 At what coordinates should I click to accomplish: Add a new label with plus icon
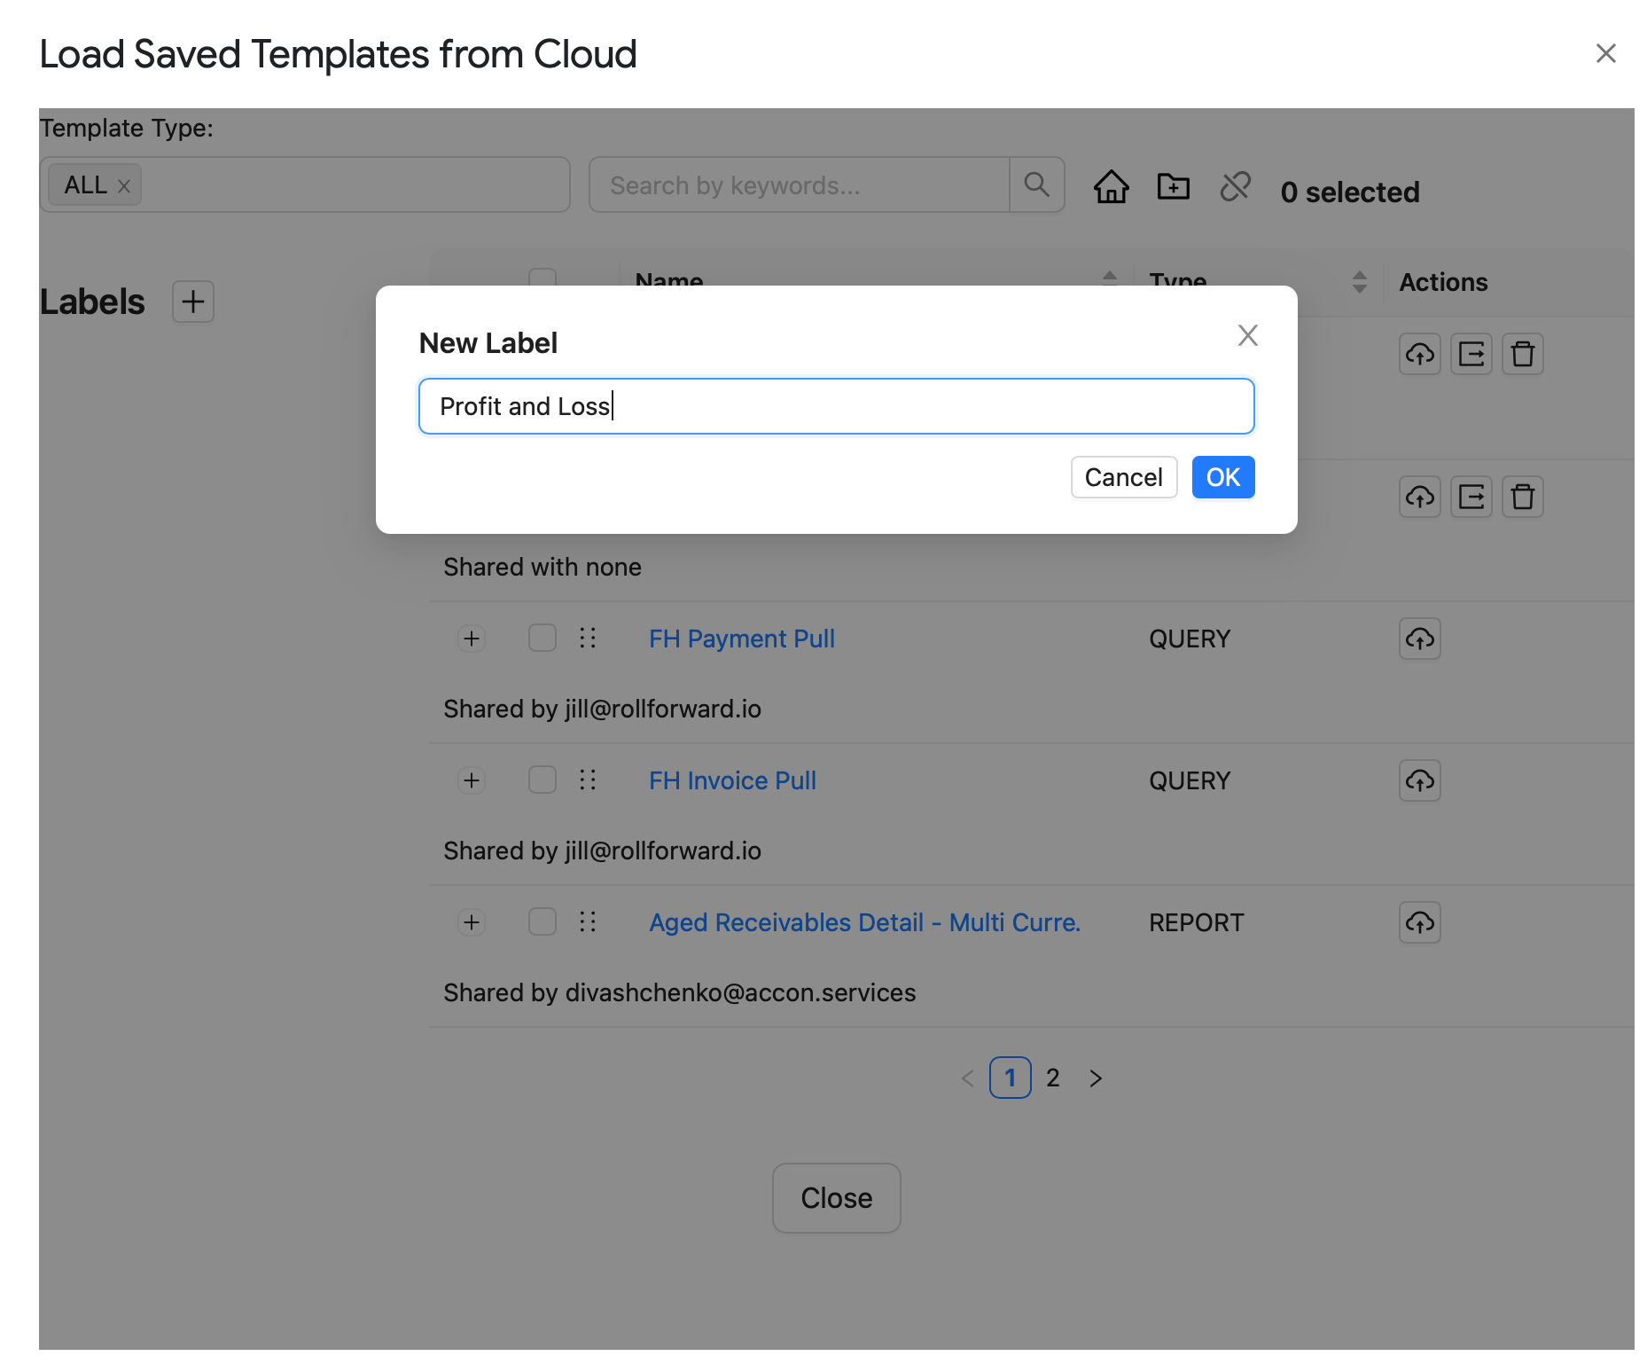click(x=193, y=302)
